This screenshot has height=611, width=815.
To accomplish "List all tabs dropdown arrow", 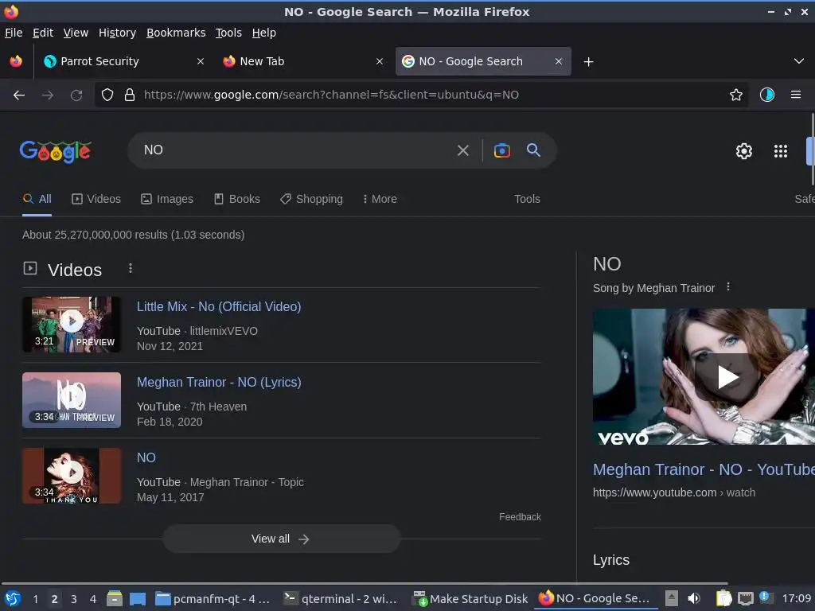I will click(x=799, y=61).
